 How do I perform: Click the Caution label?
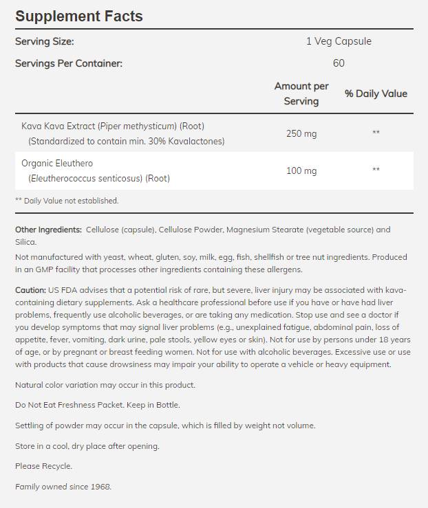[x=31, y=291]
